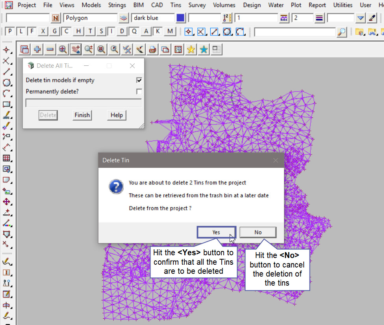Toggle the L snap button
This screenshot has width=384, height=325.
click(21, 31)
